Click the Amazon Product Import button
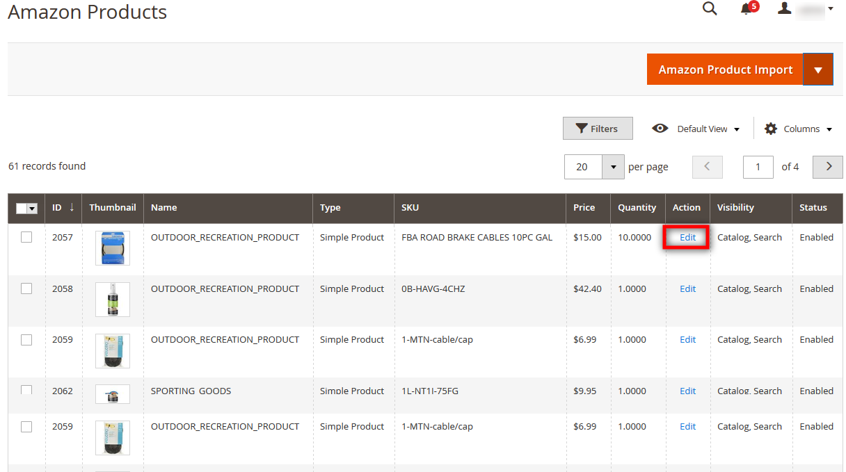Screen dimensions: 846x472 click(x=725, y=69)
